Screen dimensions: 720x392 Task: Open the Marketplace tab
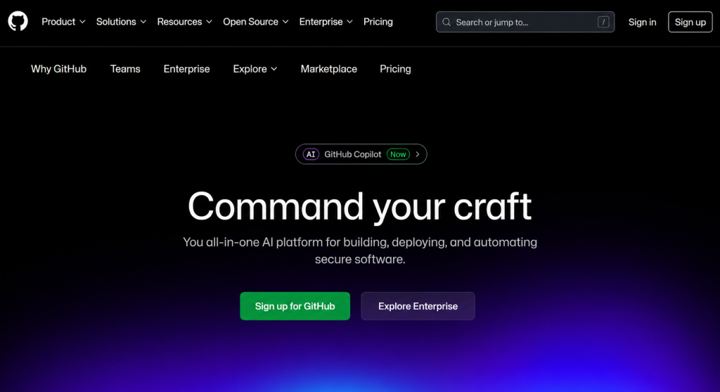[x=329, y=69]
